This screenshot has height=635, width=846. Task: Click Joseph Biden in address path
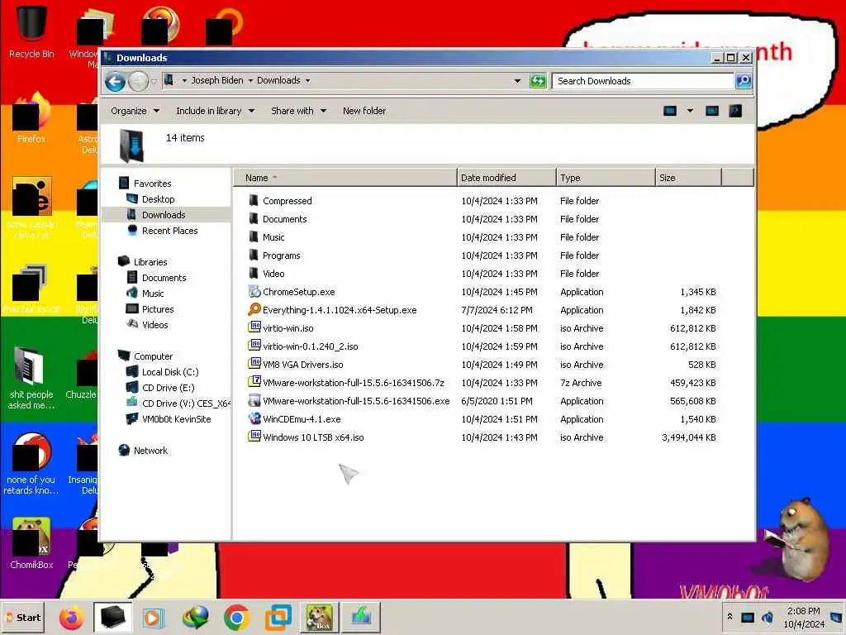pos(217,80)
